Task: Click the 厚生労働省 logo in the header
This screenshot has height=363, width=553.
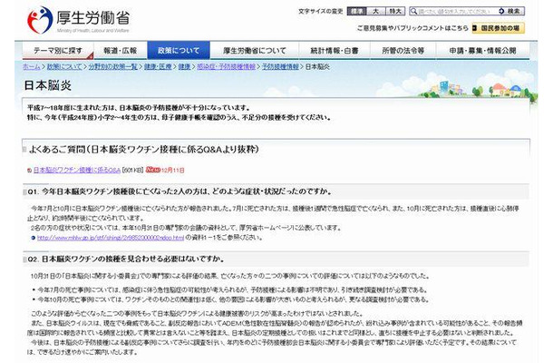Action: pyautogui.click(x=68, y=17)
